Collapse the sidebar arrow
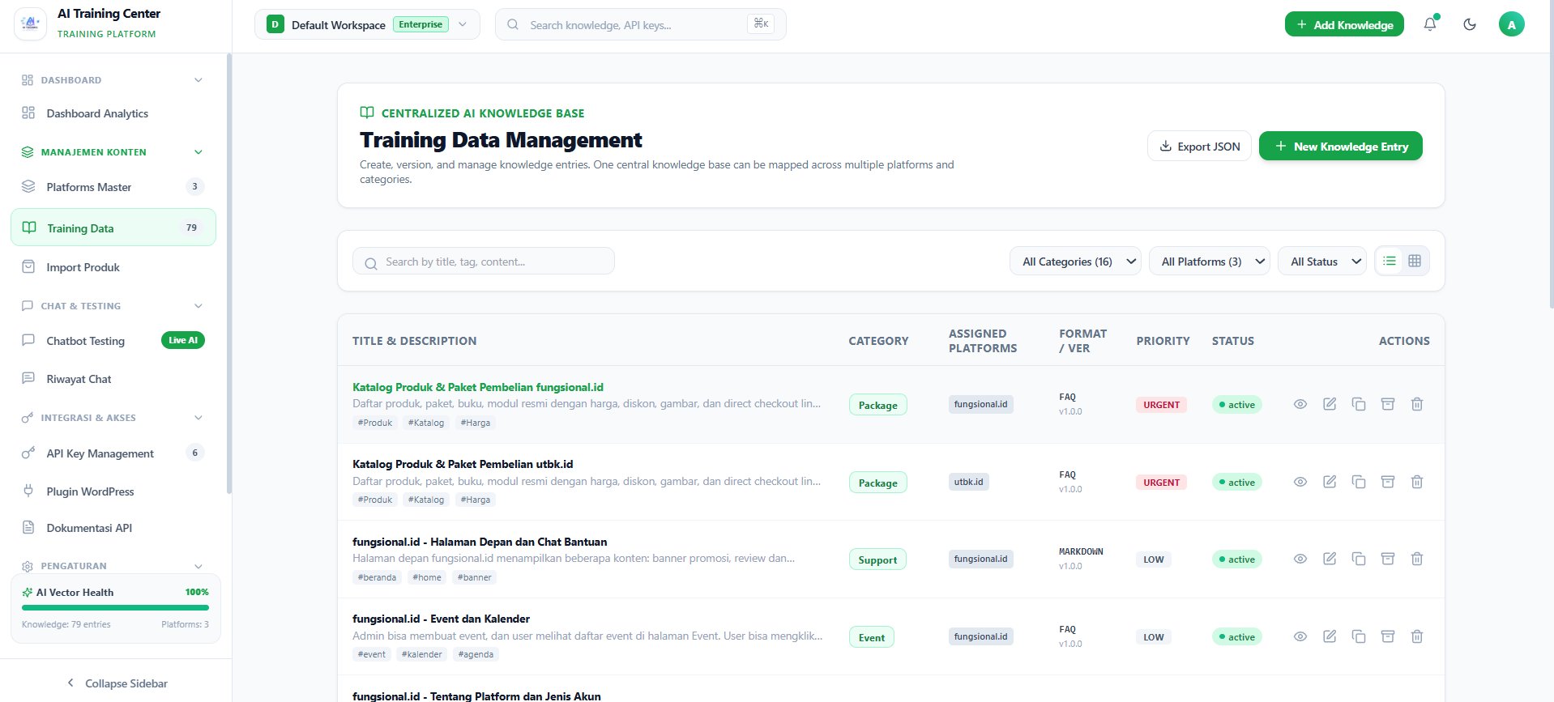This screenshot has width=1554, height=702. tap(70, 683)
